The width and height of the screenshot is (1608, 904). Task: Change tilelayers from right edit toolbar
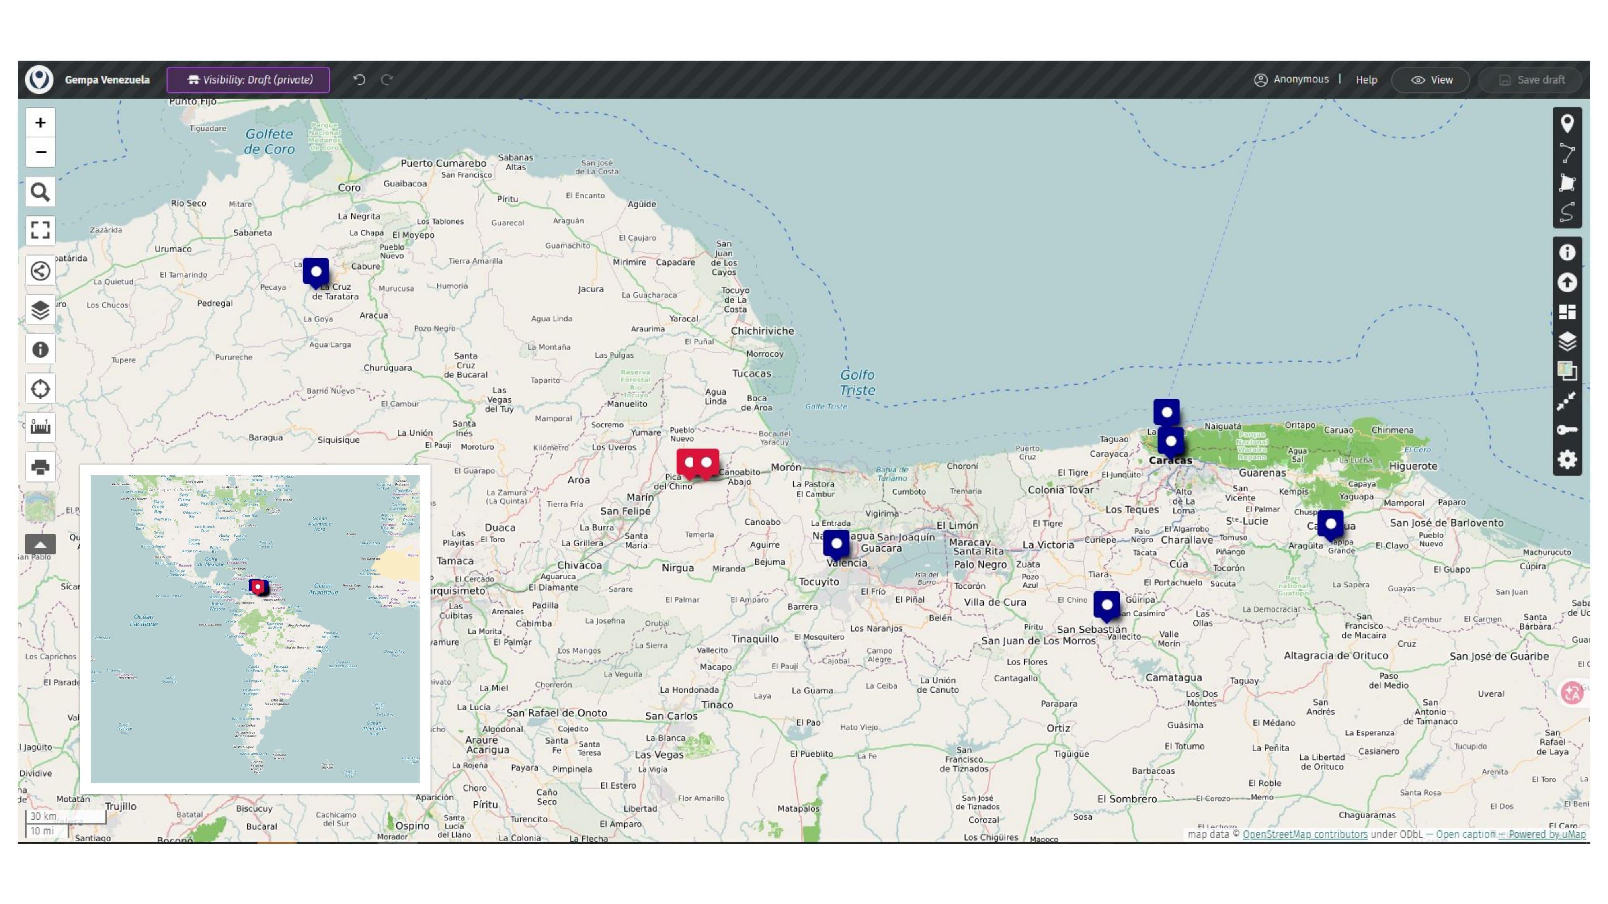[x=1567, y=371]
